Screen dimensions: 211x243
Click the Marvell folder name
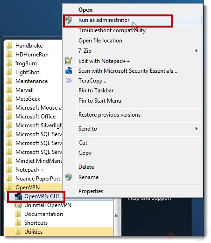coord(25,90)
